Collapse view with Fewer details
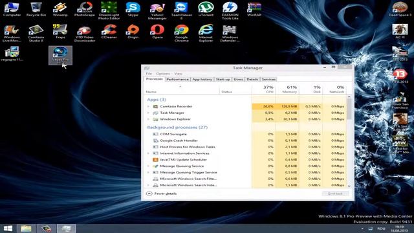Screen dimensions: 414x233 click(x=161, y=194)
